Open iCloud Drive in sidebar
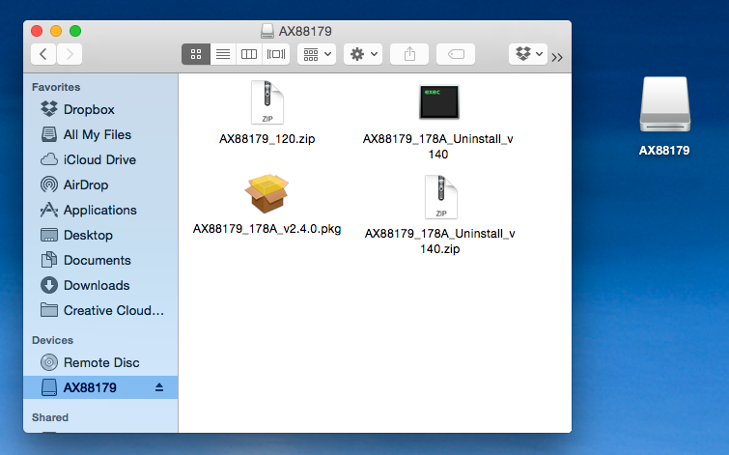 [100, 159]
